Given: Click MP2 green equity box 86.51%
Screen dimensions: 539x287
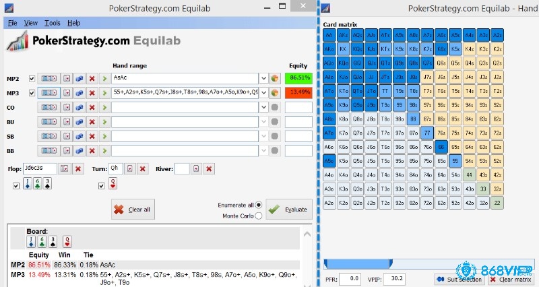Looking at the screenshot, I should (298, 78).
